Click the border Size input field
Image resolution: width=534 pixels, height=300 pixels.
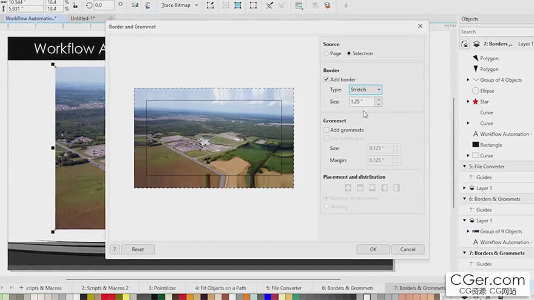click(x=362, y=102)
